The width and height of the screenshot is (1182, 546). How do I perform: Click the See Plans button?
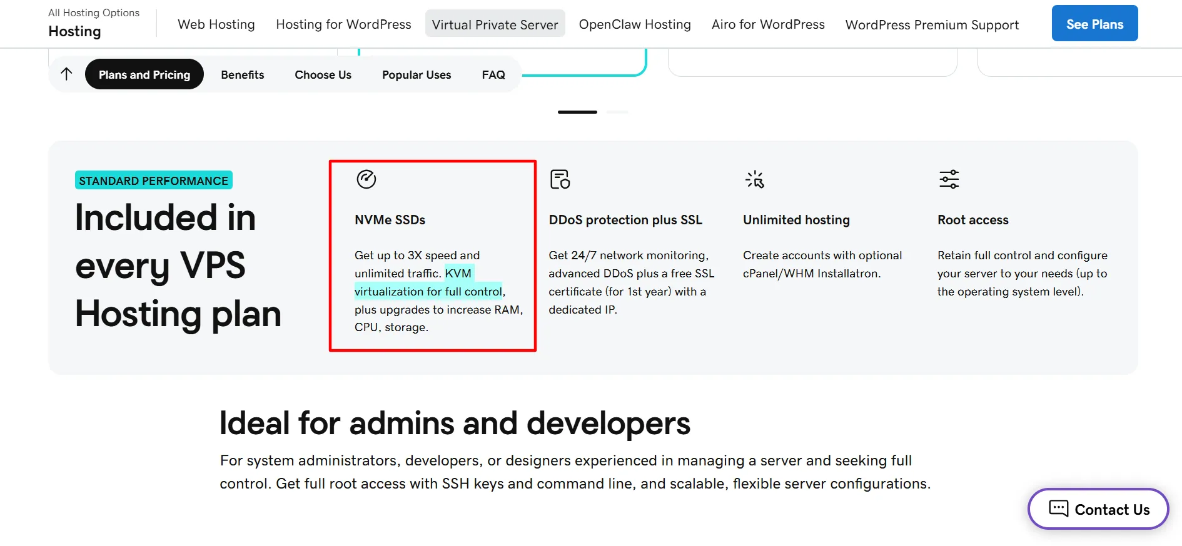click(1094, 24)
